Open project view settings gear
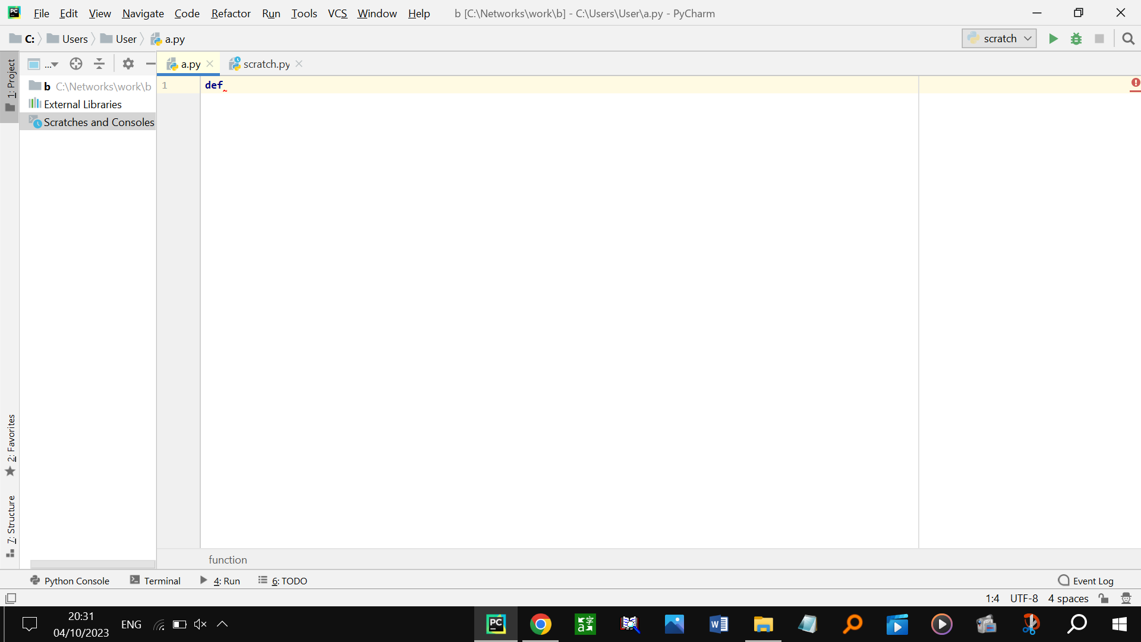The image size is (1141, 642). point(128,64)
